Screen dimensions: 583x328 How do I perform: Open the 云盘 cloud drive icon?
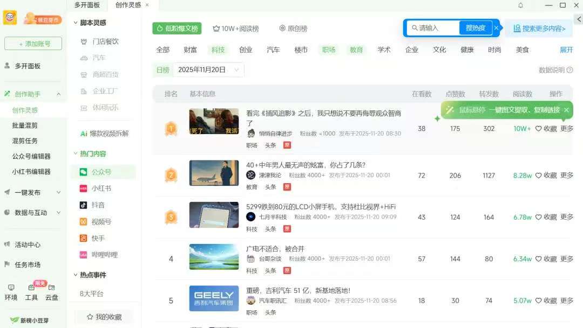[x=51, y=288]
